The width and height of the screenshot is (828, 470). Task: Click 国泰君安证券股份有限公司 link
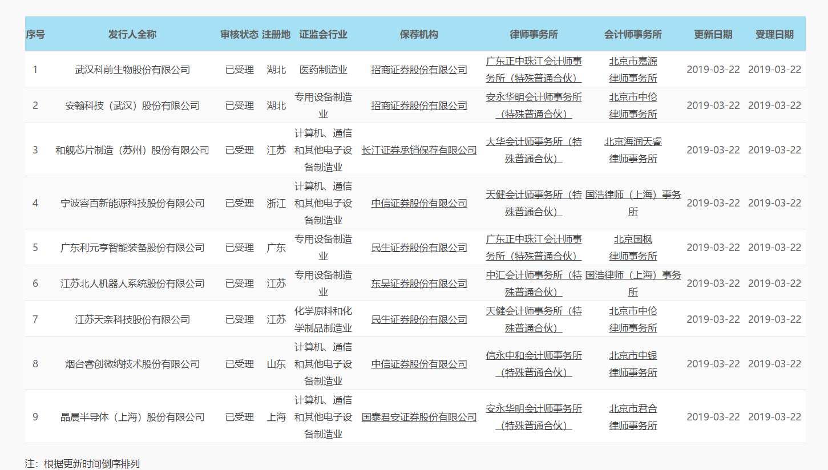(x=419, y=417)
